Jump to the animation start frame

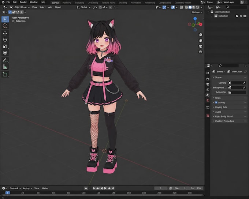94,188
